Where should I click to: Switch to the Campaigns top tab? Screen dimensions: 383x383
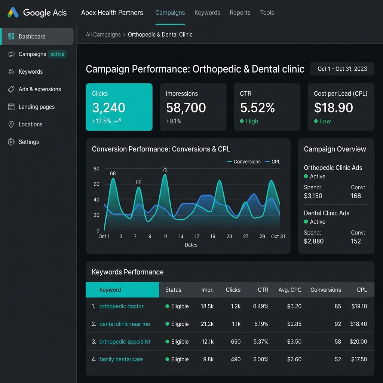click(x=170, y=13)
